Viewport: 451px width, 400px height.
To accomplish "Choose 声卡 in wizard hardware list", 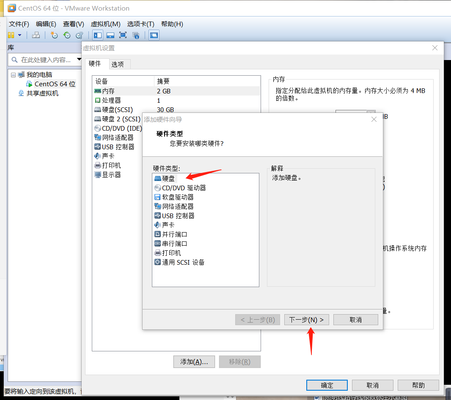I will point(164,225).
